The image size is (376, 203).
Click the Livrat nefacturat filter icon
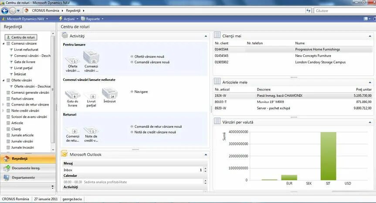click(x=11, y=50)
